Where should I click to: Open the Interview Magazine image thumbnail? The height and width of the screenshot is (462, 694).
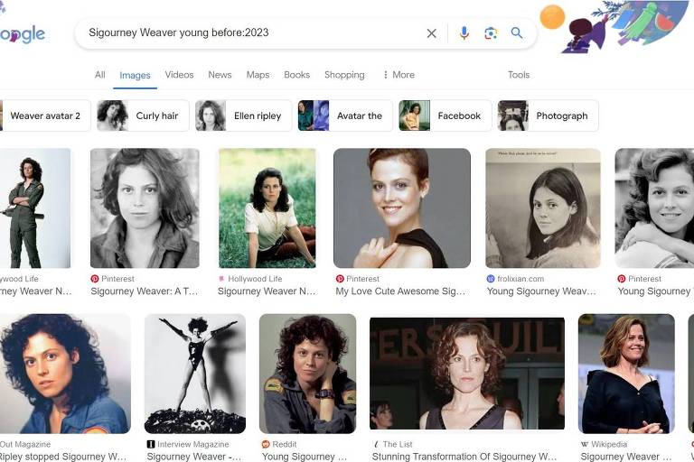[194, 374]
